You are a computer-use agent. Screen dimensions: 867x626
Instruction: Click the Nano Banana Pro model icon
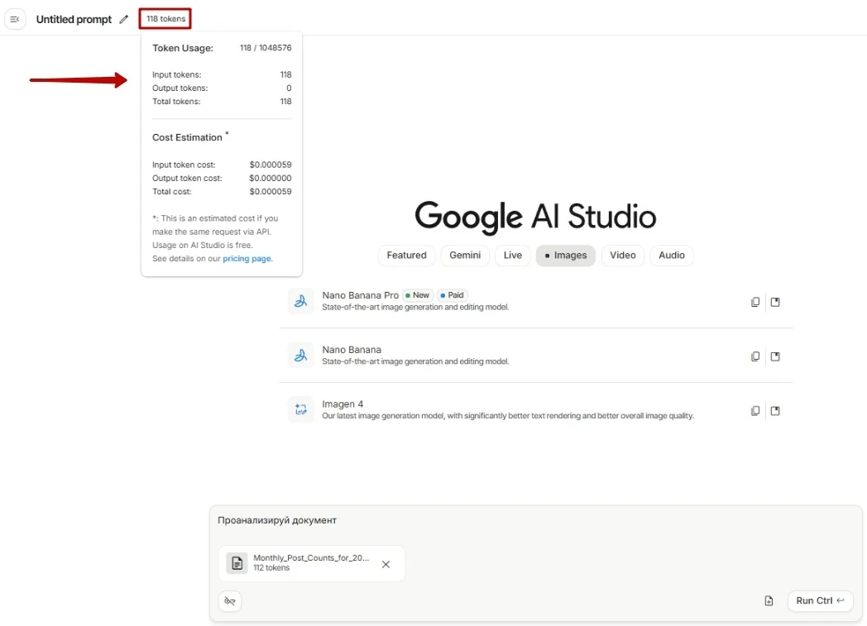click(x=301, y=301)
